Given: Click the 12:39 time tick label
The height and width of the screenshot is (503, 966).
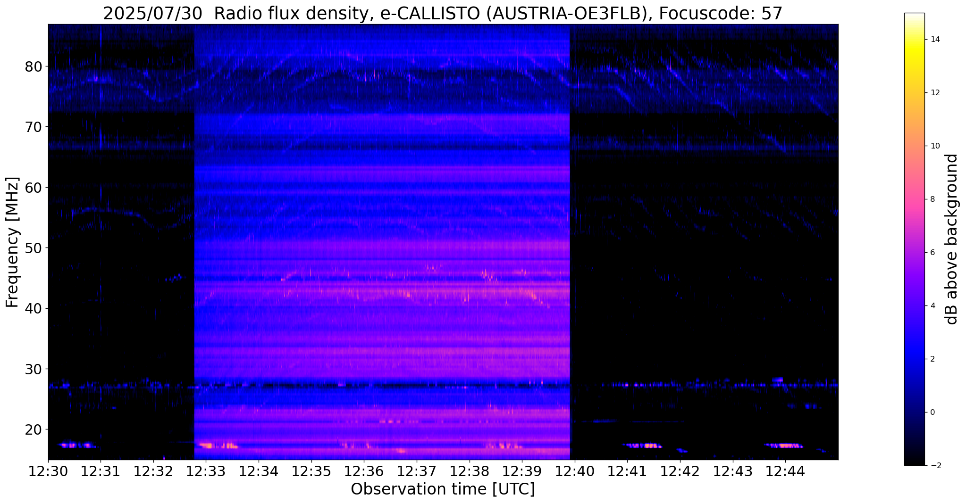Looking at the screenshot, I should pos(522,471).
